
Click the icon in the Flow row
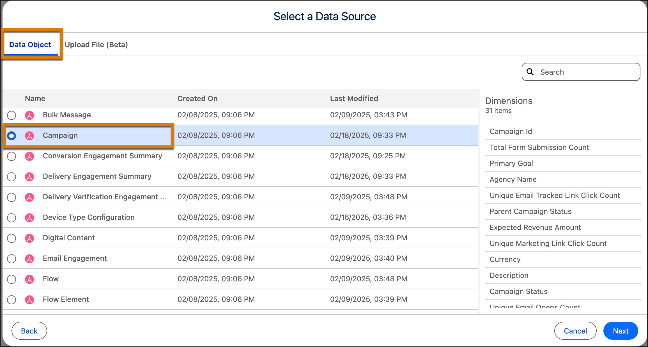click(x=29, y=279)
